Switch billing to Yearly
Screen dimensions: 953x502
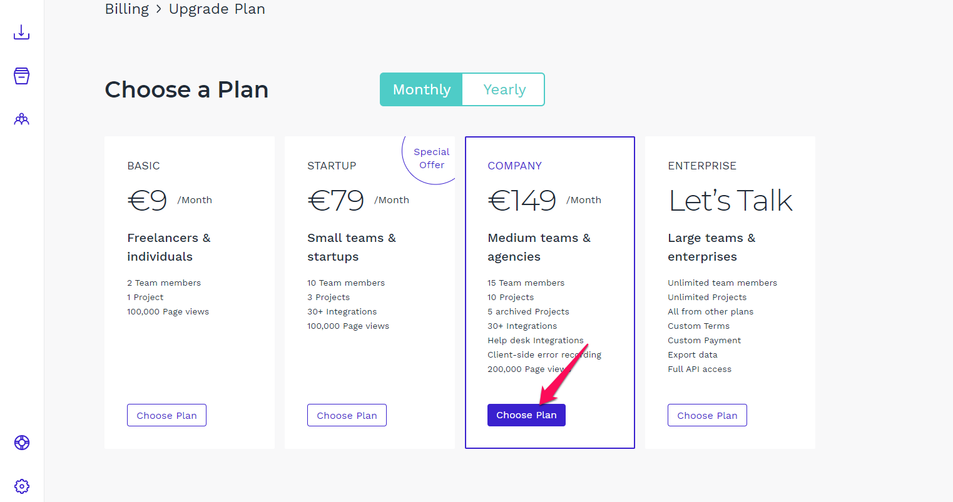coord(504,89)
